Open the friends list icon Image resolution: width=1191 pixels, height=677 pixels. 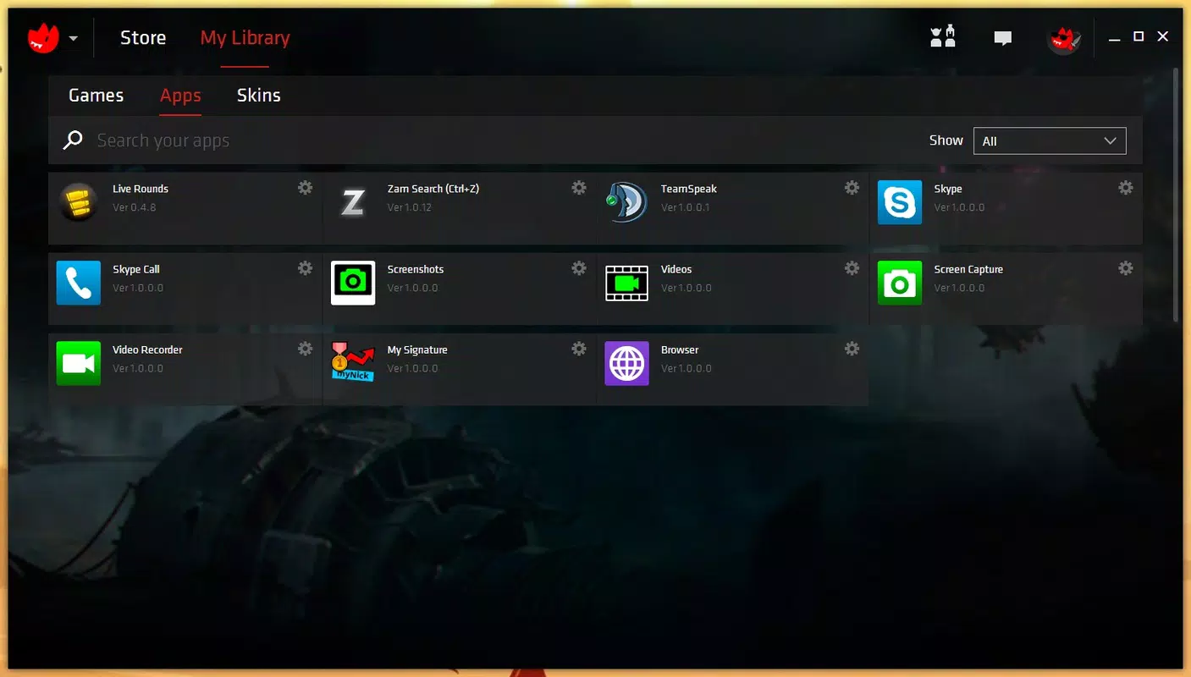[943, 36]
